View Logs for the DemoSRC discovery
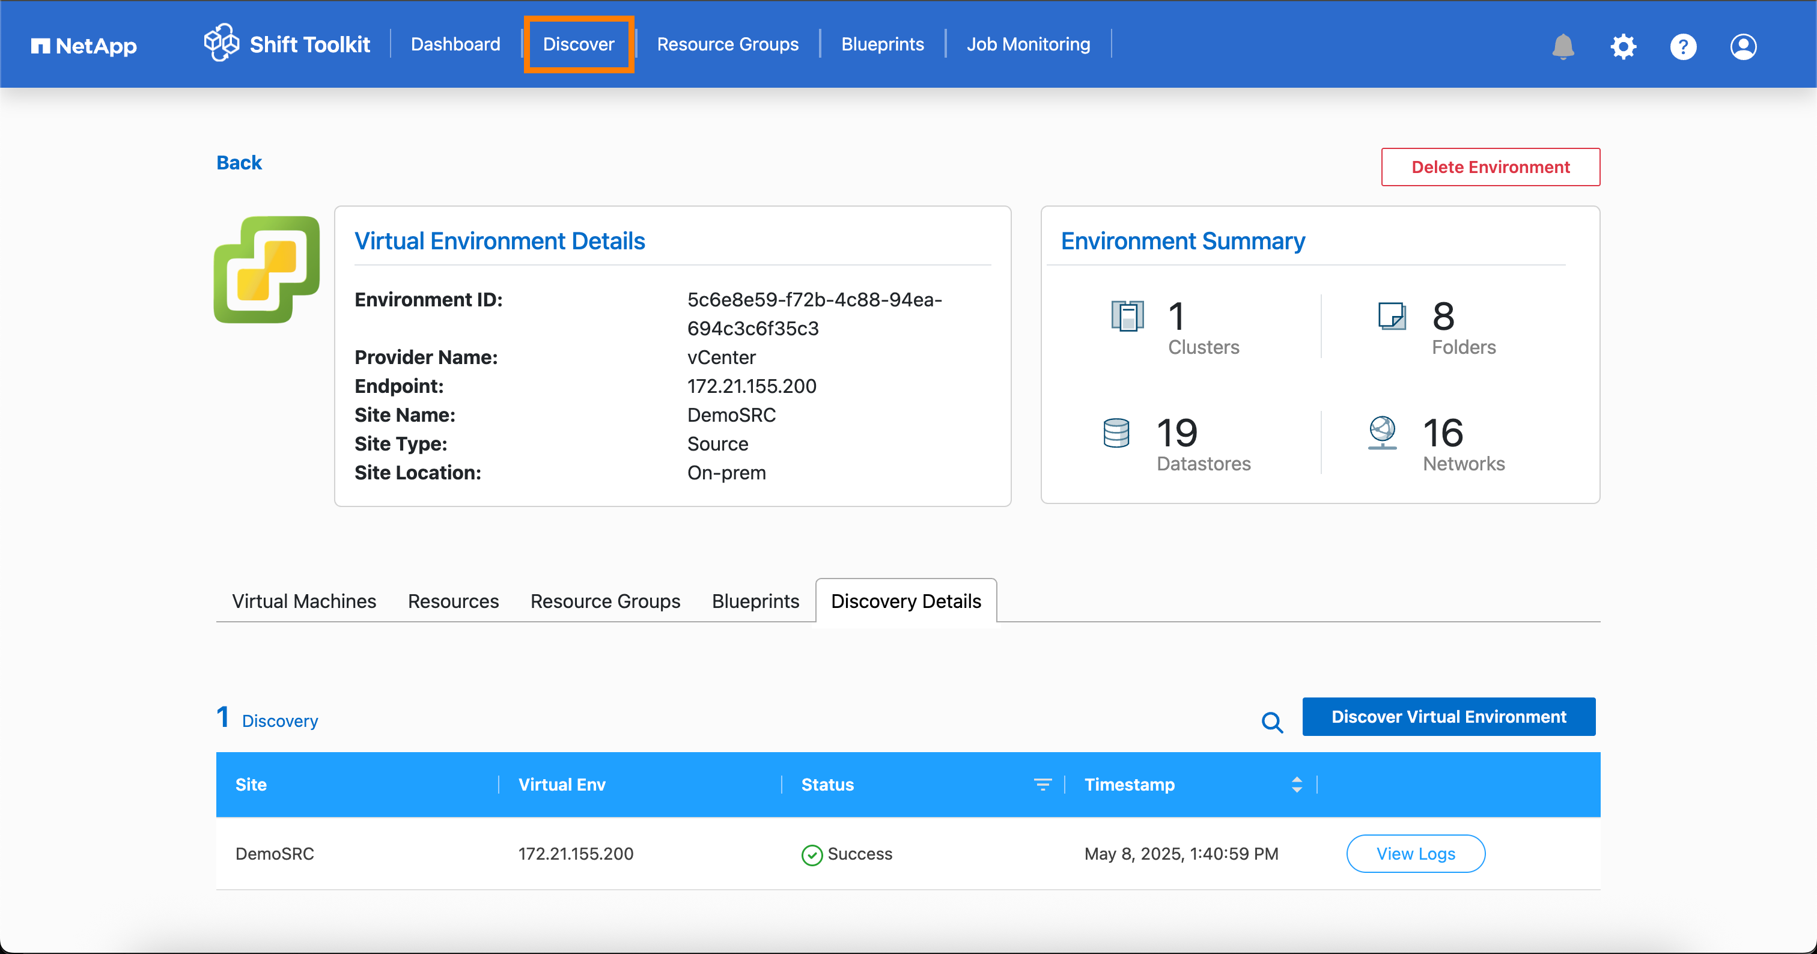The width and height of the screenshot is (1817, 954). [x=1416, y=854]
